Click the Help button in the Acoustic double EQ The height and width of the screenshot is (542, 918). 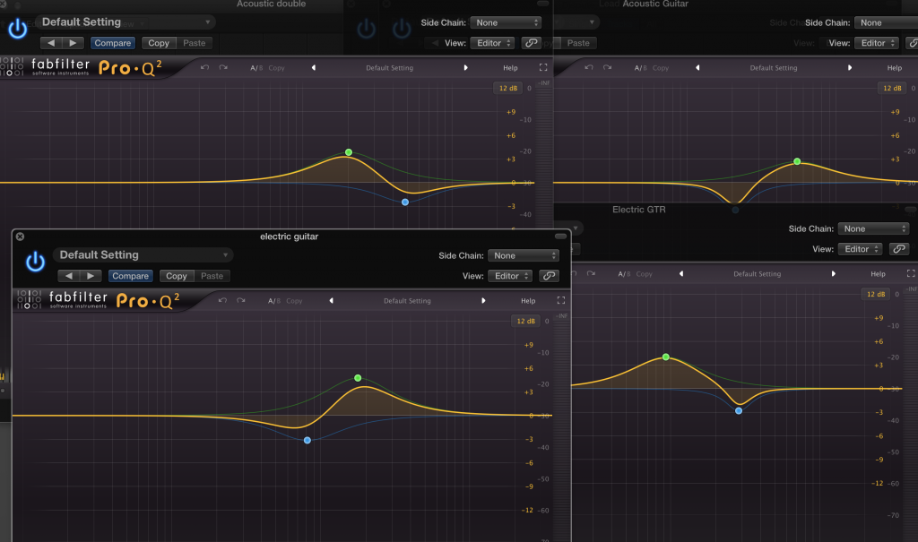510,66
